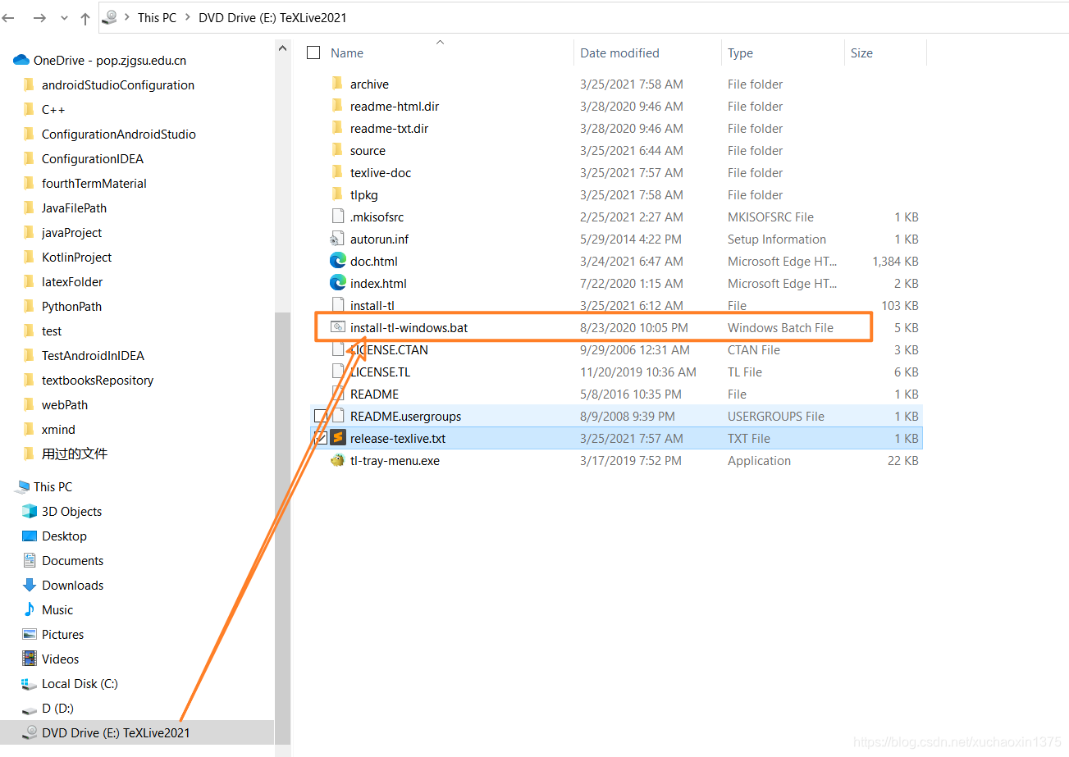Screen dimensions: 1069x757
Task: Untick the release-texlive.txt checkbox
Action: tap(320, 438)
